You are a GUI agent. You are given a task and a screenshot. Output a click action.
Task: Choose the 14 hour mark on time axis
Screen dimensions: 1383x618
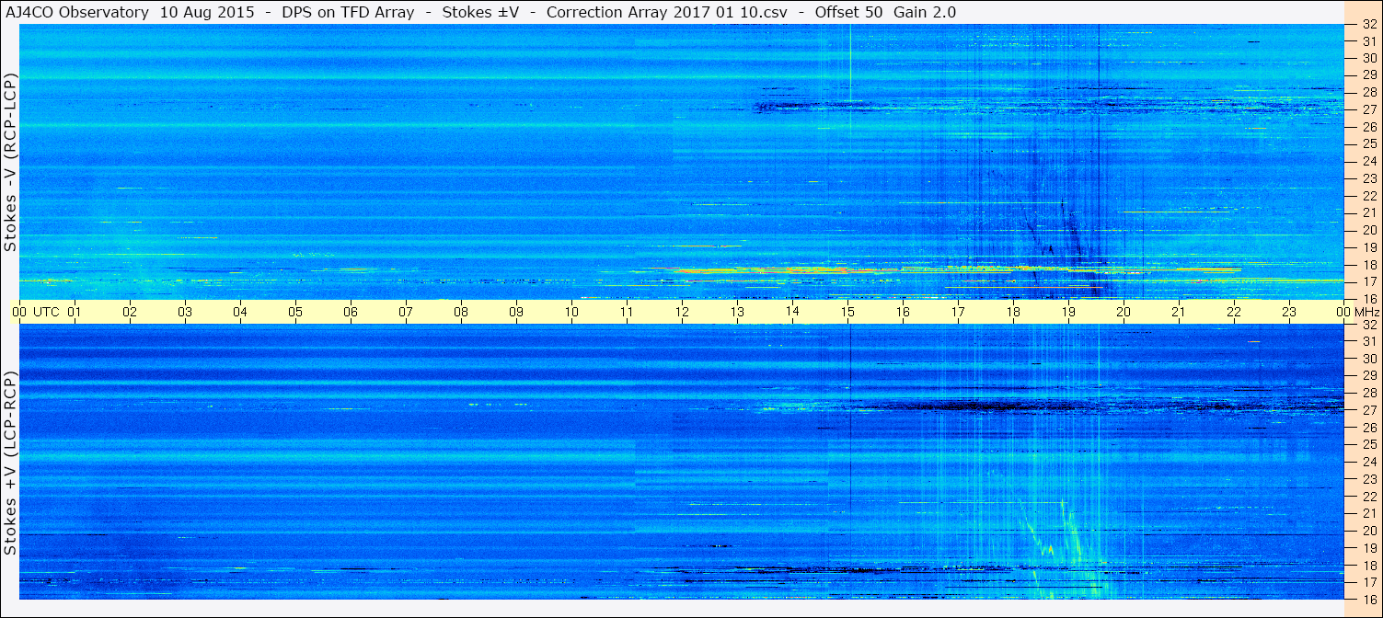(792, 312)
